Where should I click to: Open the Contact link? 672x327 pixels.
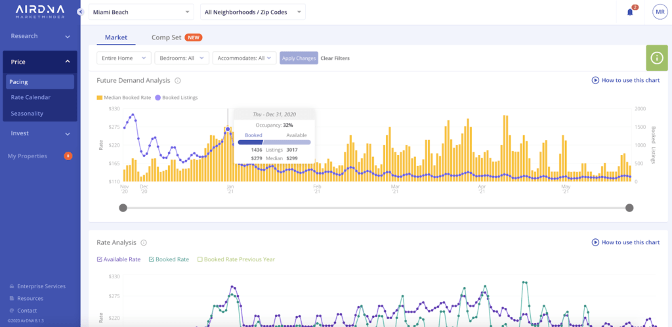[27, 311]
